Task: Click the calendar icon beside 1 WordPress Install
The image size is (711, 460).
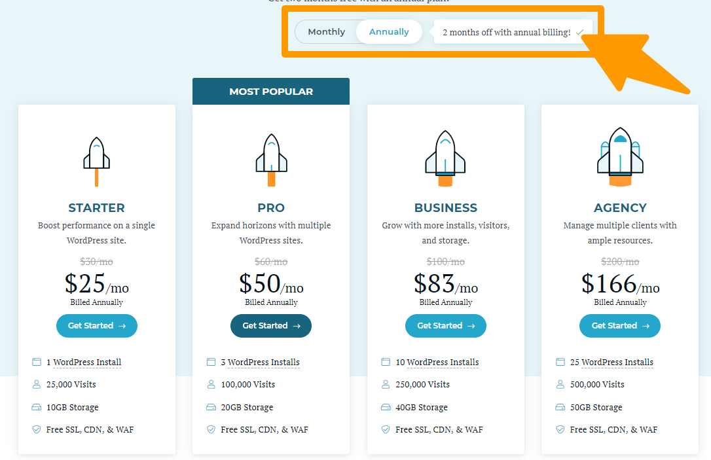Action: click(x=36, y=361)
